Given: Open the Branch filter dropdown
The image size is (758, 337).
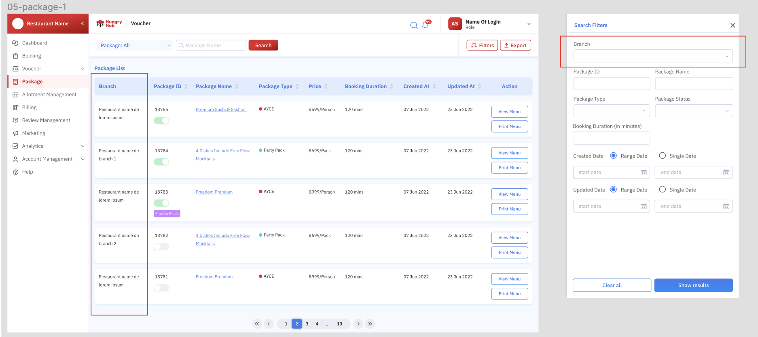Looking at the screenshot, I should (652, 56).
